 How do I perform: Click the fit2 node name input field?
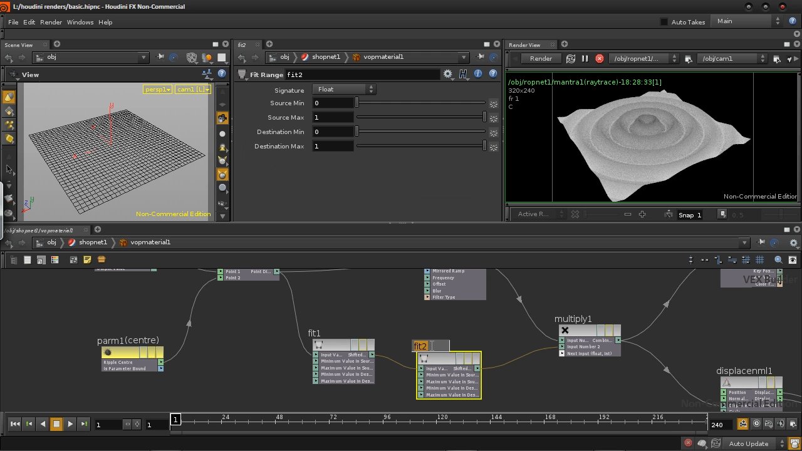[430, 346]
